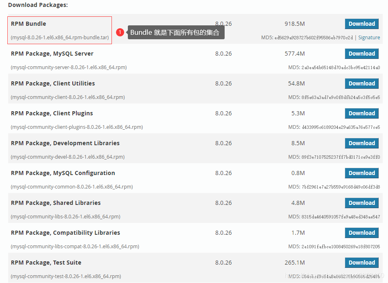Click version 8.0.26 in Compatibility Libraries row

click(x=223, y=233)
